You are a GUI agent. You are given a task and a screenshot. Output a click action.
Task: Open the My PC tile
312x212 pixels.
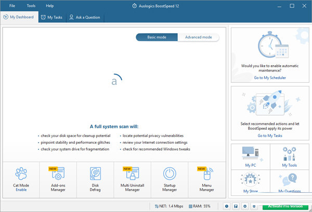250,157
